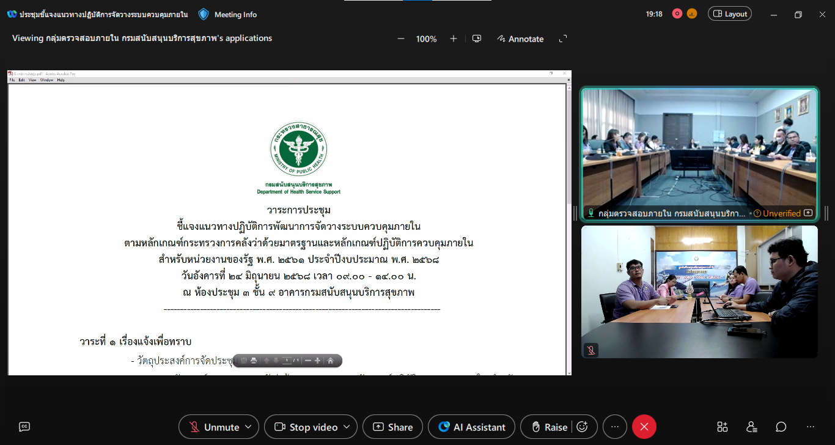This screenshot has width=835, height=445.
Task: Expand video options arrow next to Stop video
Action: point(347,427)
